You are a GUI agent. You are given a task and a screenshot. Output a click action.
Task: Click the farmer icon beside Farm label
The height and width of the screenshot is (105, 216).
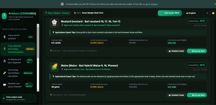point(75,13)
